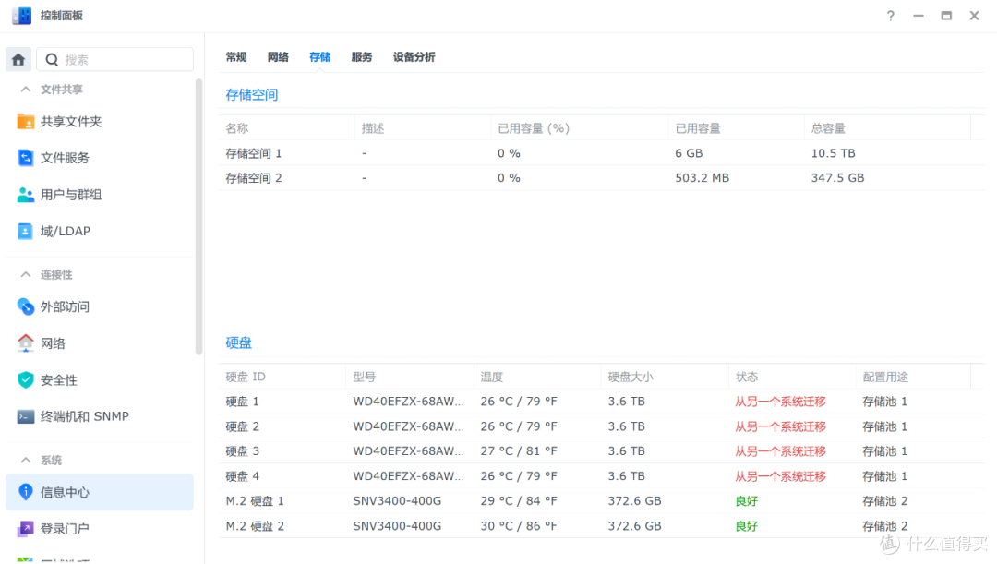Click the 硬盘 ID column header

[x=246, y=377]
